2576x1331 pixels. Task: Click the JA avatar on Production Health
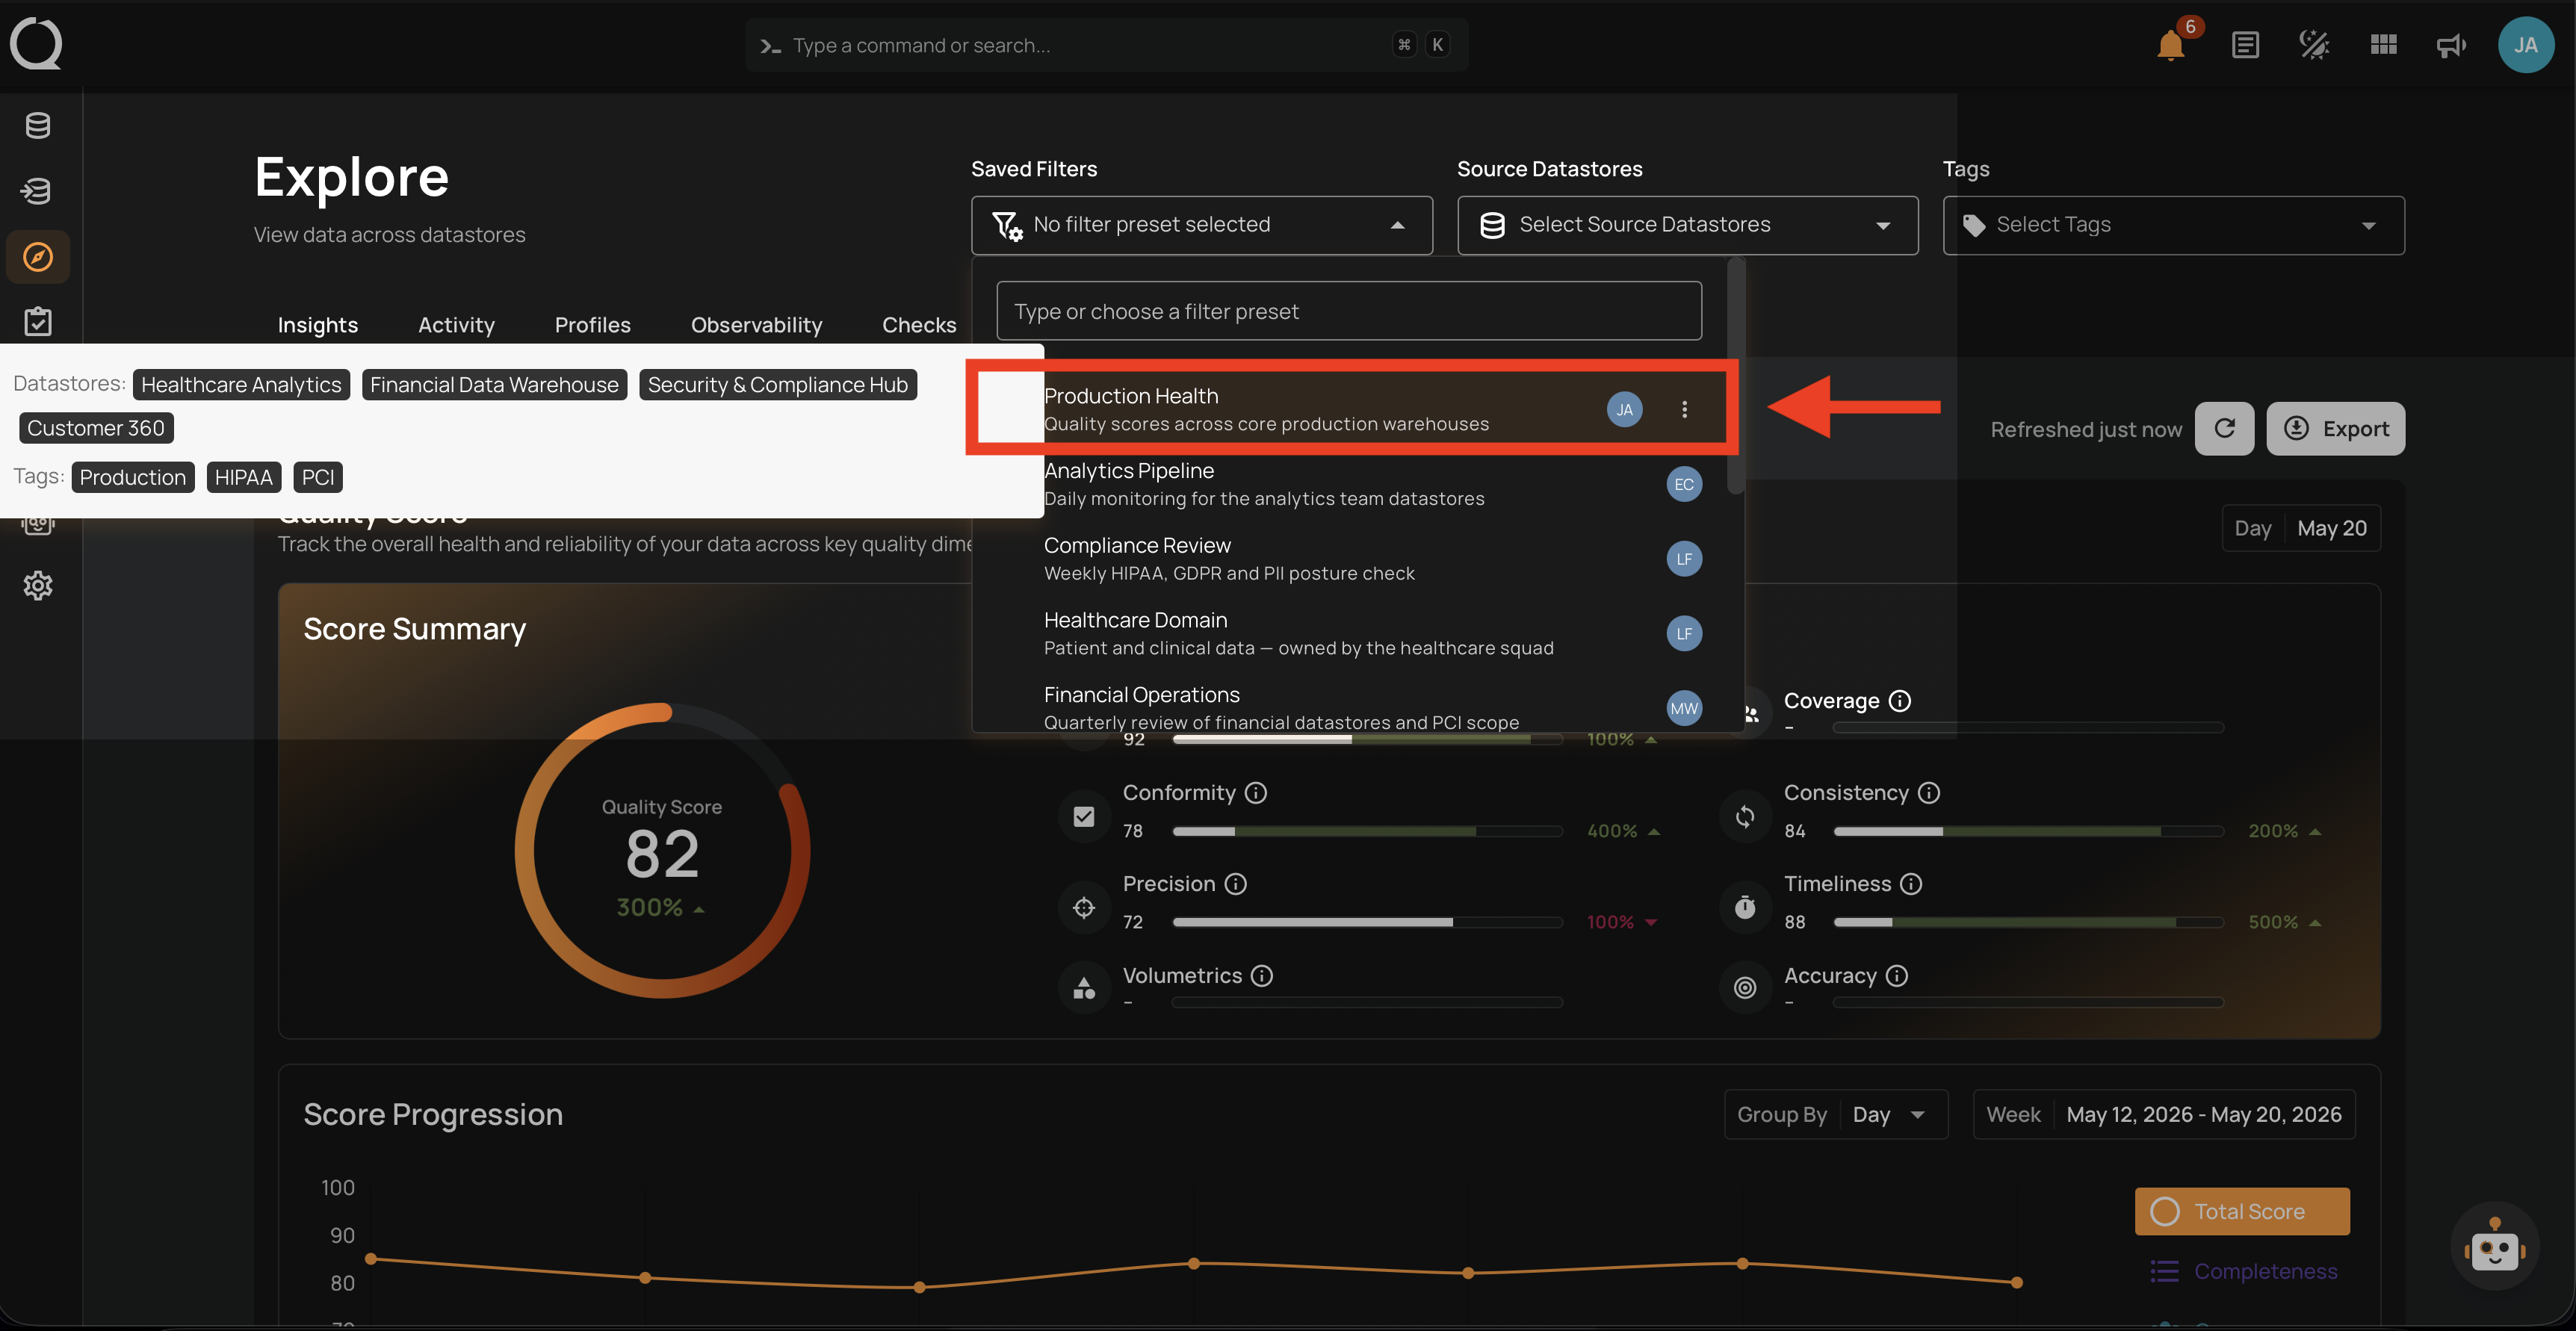[1624, 409]
